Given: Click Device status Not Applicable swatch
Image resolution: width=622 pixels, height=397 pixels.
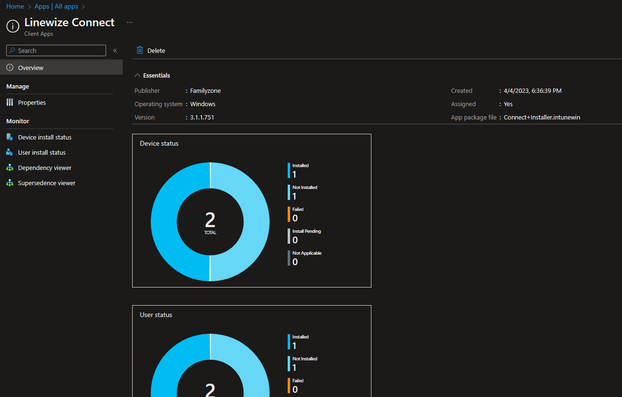Looking at the screenshot, I should 289,258.
